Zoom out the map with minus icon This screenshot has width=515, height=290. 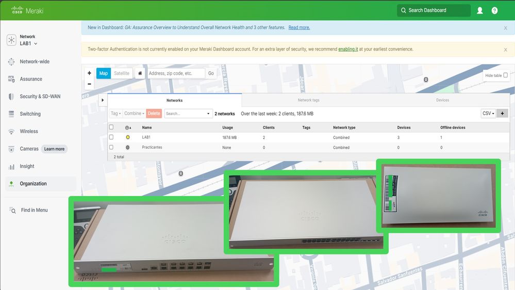(x=89, y=84)
